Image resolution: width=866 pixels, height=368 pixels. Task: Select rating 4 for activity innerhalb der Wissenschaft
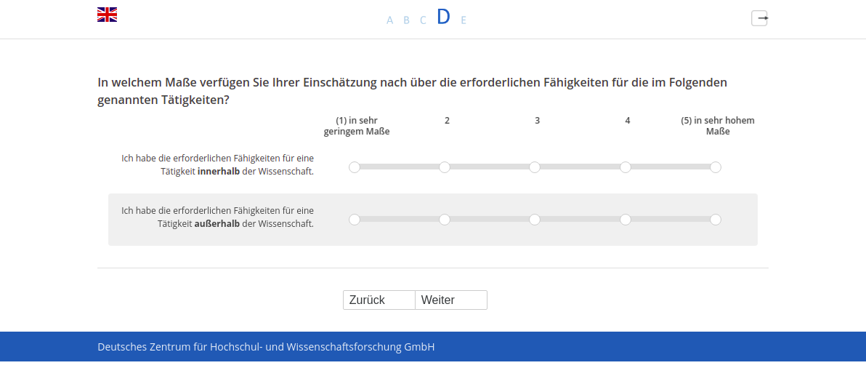coord(626,167)
